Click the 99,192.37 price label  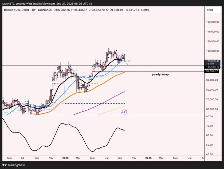pos(212,71)
